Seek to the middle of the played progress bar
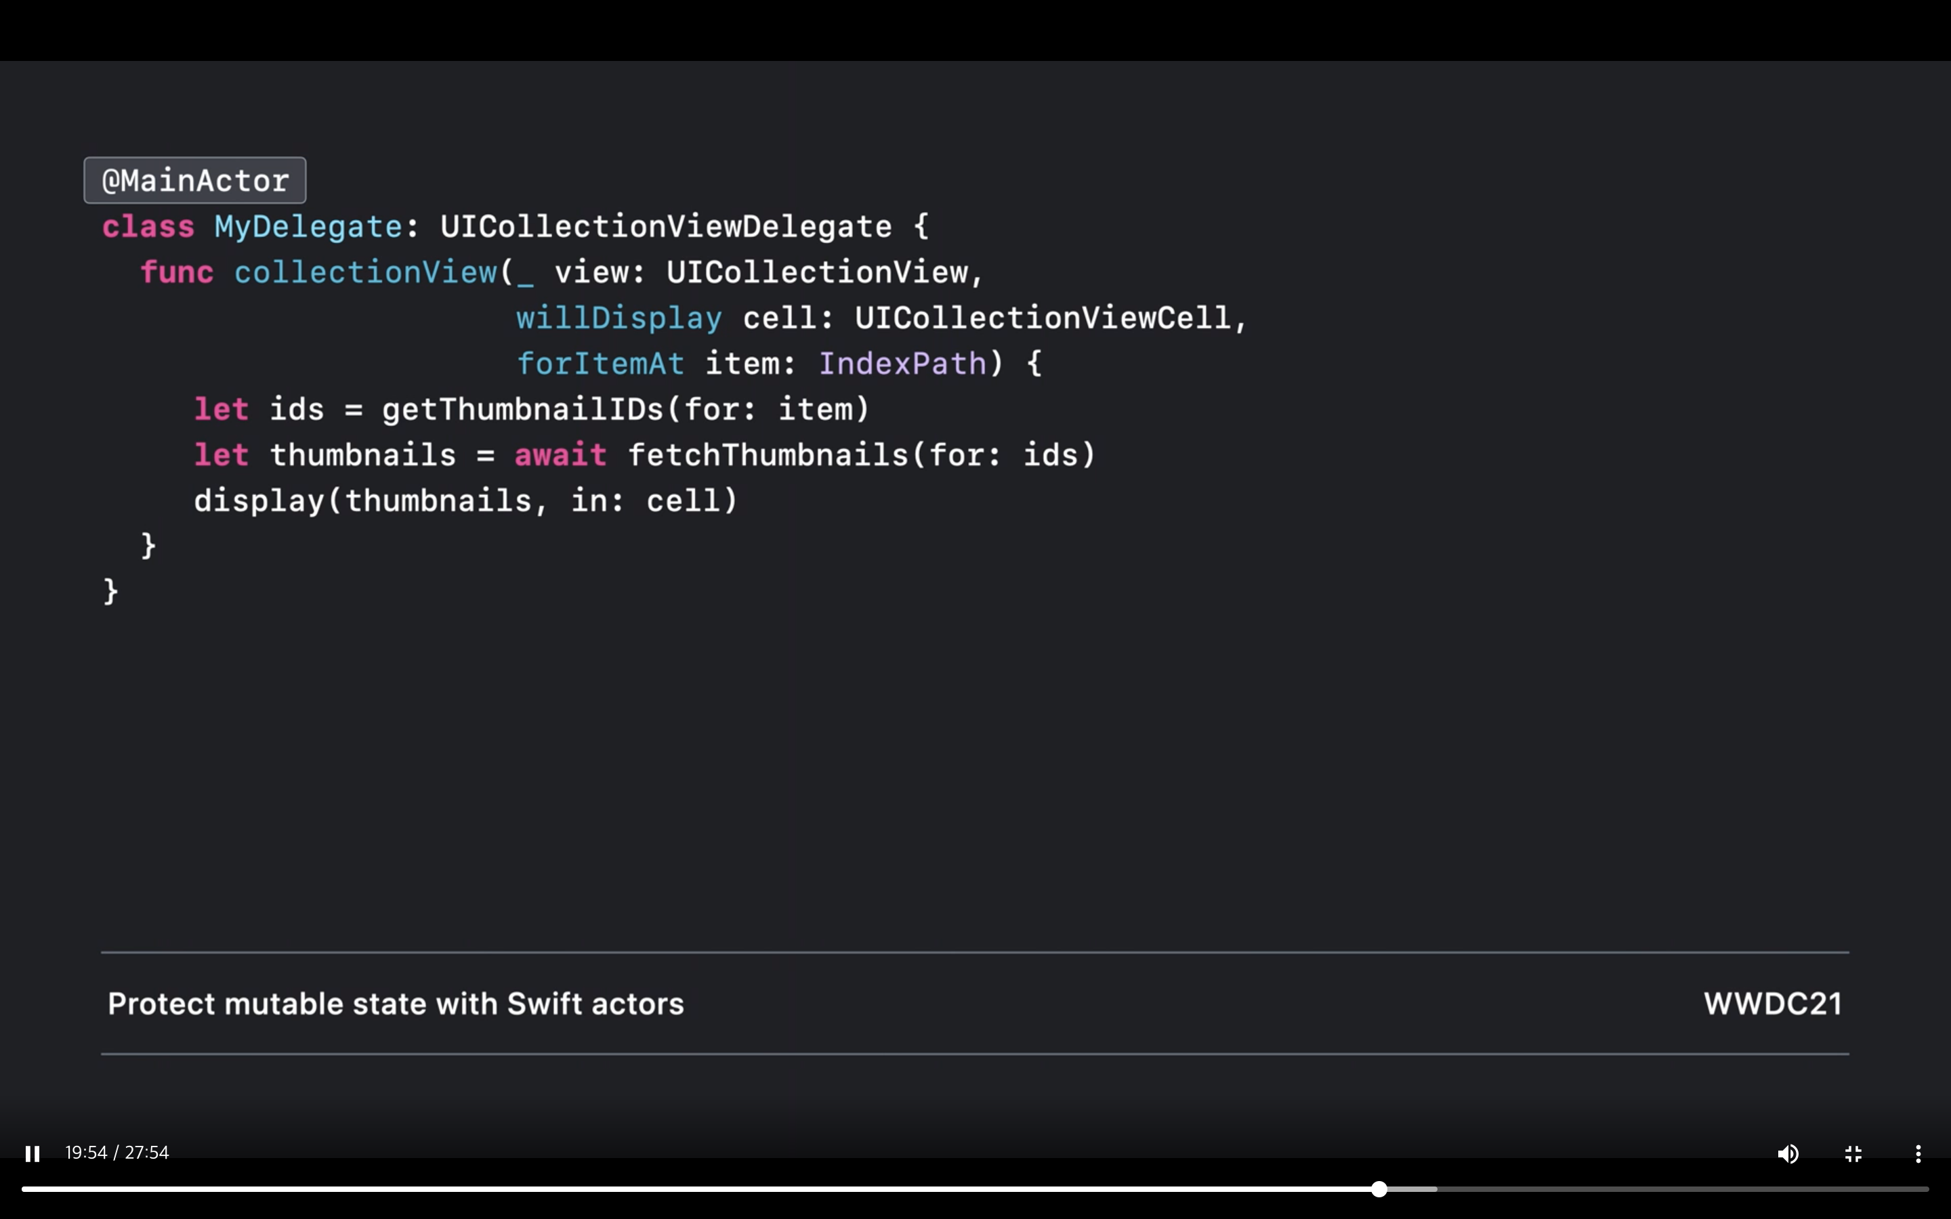The image size is (1951, 1219). click(700, 1189)
